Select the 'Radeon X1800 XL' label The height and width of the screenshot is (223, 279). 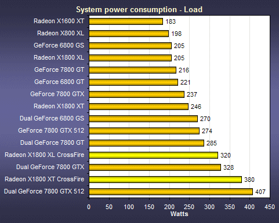click(59, 57)
